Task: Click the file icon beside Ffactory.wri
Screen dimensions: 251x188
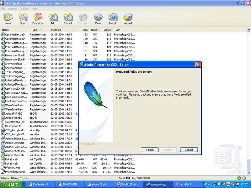Action: pos(3,168)
